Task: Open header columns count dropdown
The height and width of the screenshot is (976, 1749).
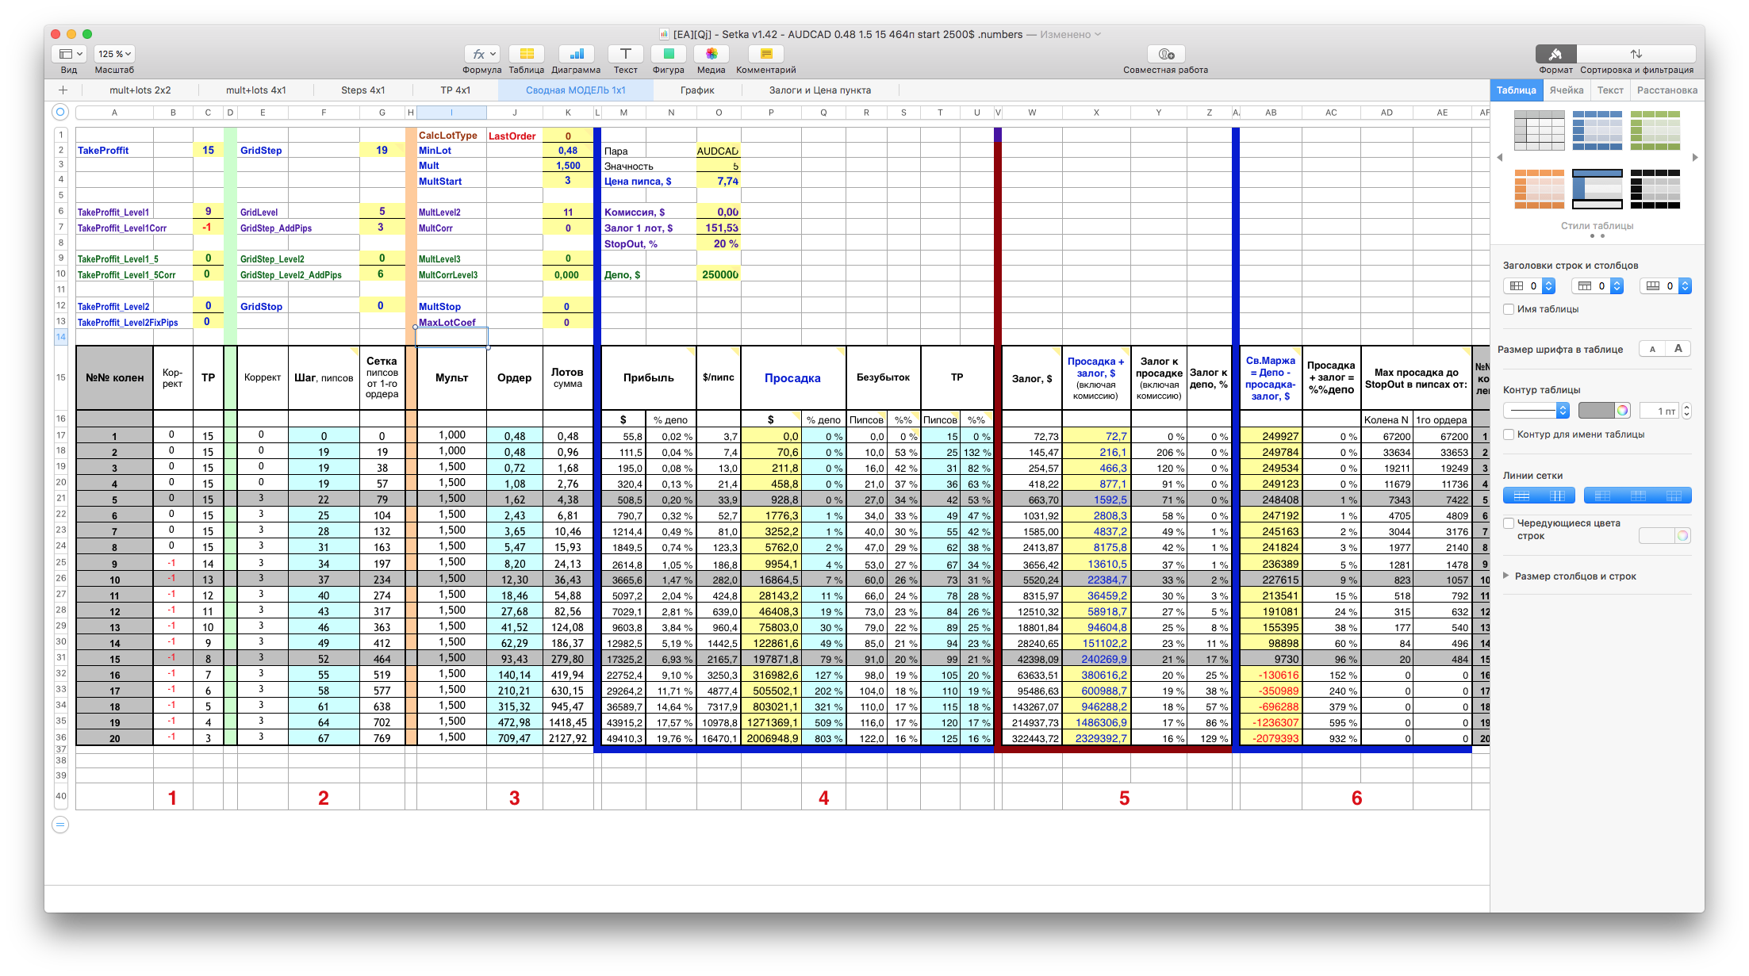Action: [1529, 286]
